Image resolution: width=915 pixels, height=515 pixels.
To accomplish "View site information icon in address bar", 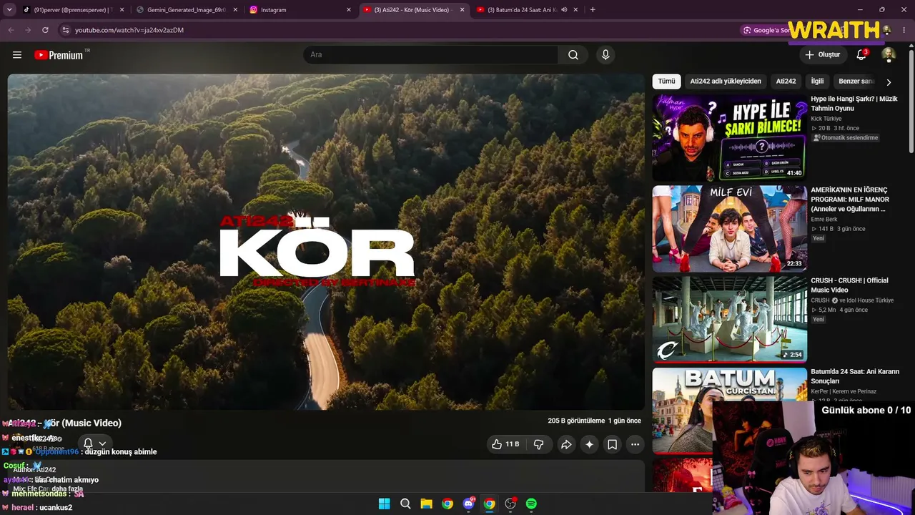I will click(65, 30).
